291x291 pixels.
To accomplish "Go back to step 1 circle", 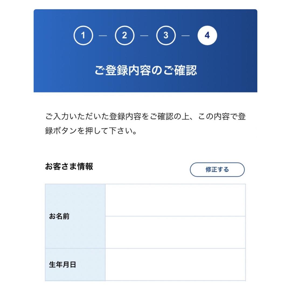I will [83, 36].
